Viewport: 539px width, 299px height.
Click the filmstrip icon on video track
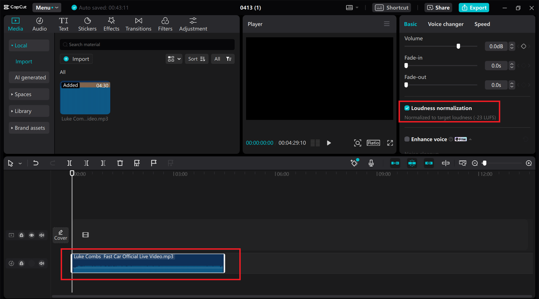(x=85, y=235)
